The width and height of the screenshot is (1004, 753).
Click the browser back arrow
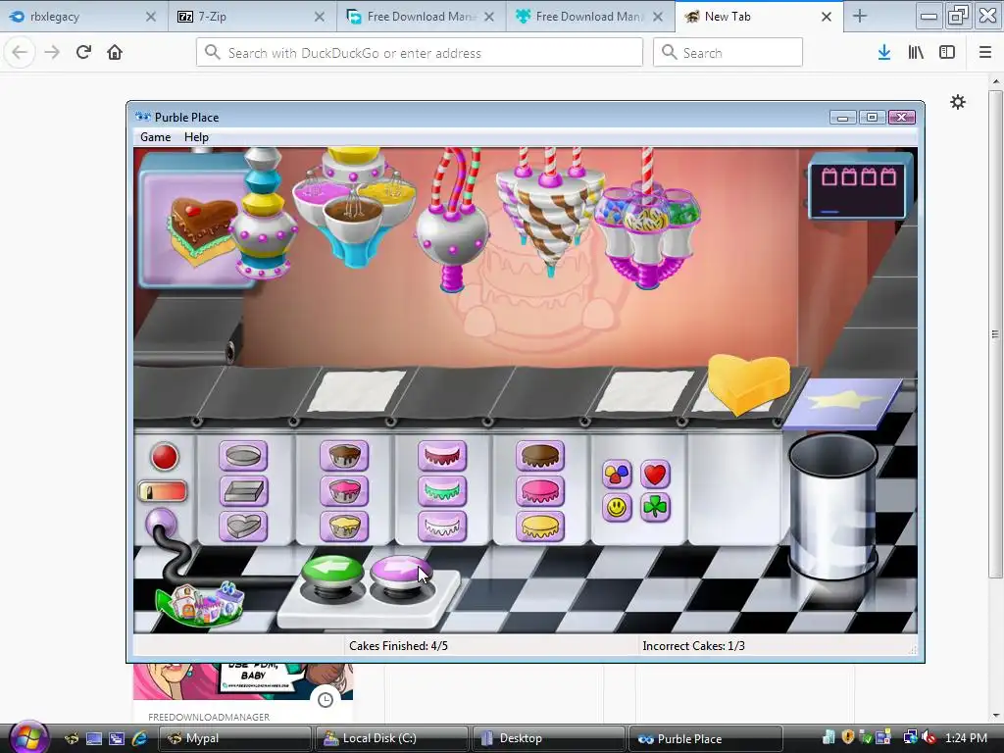point(20,53)
